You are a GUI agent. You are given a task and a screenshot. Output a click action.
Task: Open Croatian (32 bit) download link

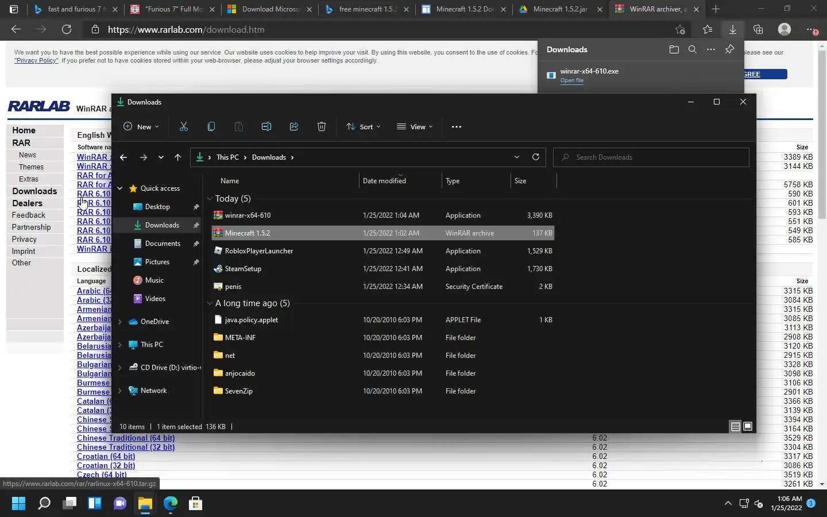click(106, 465)
